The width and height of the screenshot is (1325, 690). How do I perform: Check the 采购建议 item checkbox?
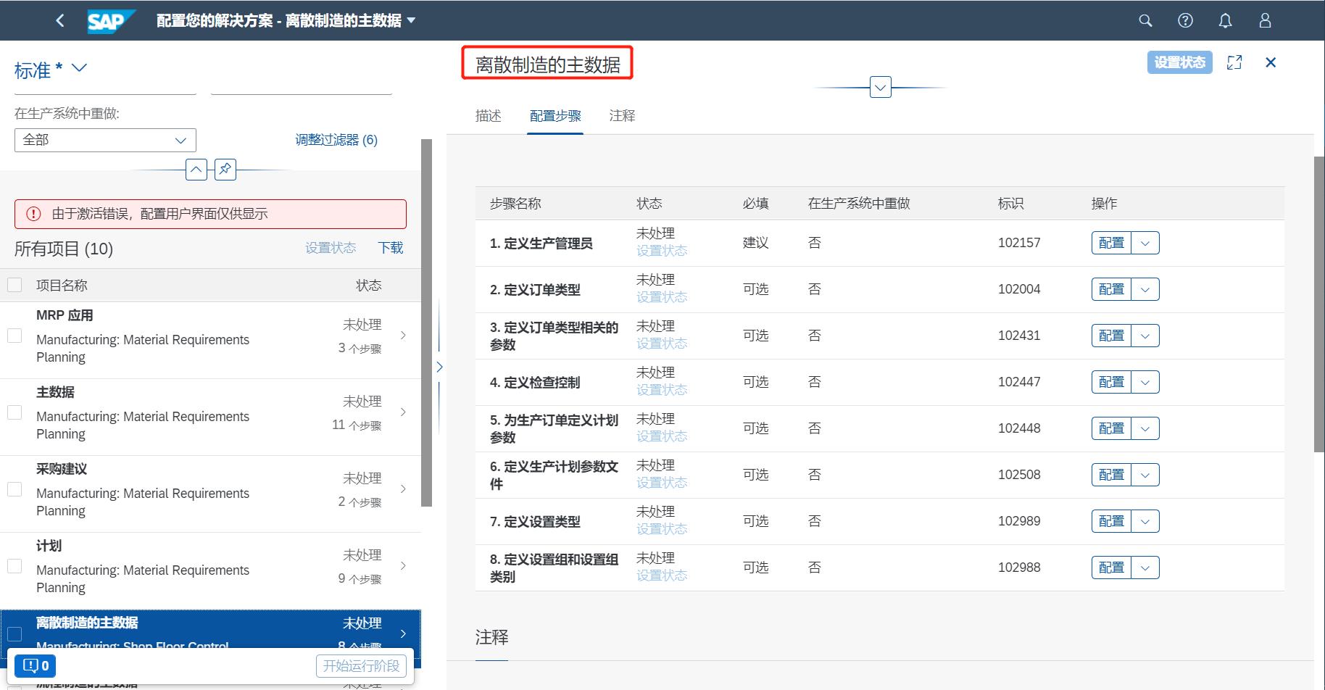coord(14,489)
